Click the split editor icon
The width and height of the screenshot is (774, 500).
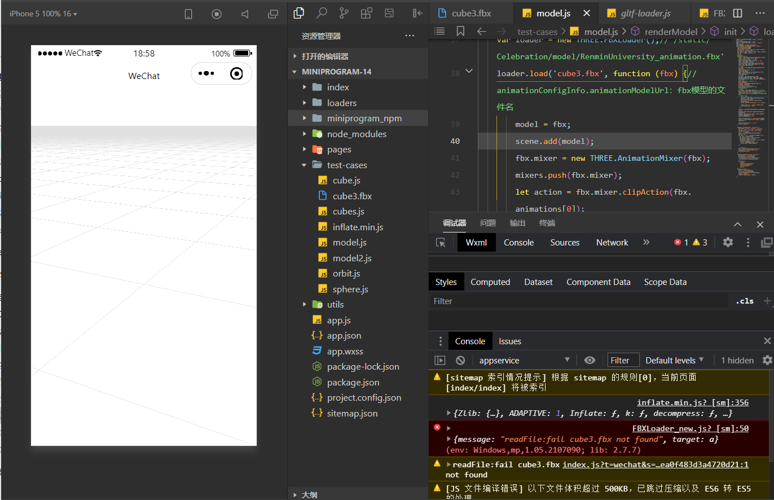(x=737, y=13)
